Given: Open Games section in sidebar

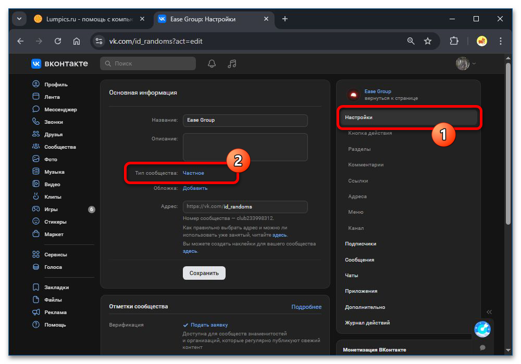Looking at the screenshot, I should (x=51, y=210).
